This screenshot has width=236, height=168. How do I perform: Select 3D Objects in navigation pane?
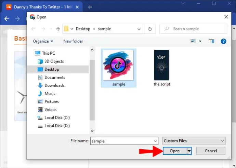pyautogui.click(x=54, y=61)
